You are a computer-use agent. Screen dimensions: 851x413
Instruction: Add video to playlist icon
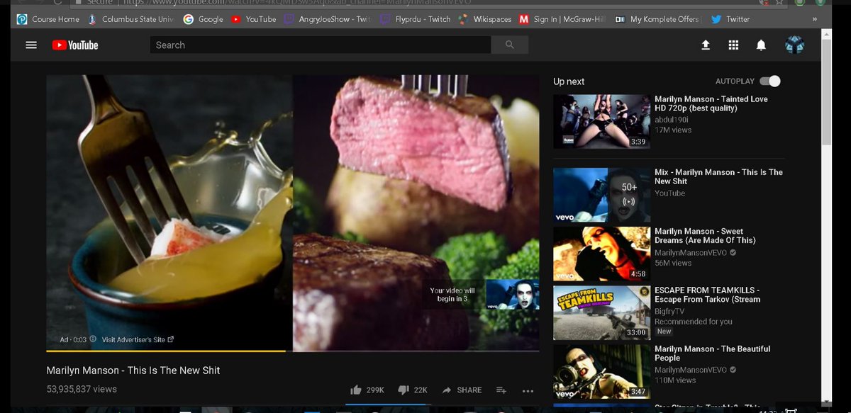click(501, 390)
